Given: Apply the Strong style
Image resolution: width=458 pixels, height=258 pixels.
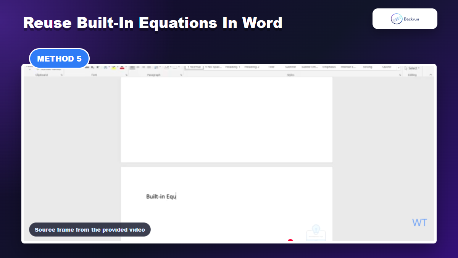Looking at the screenshot, I should pyautogui.click(x=367, y=67).
